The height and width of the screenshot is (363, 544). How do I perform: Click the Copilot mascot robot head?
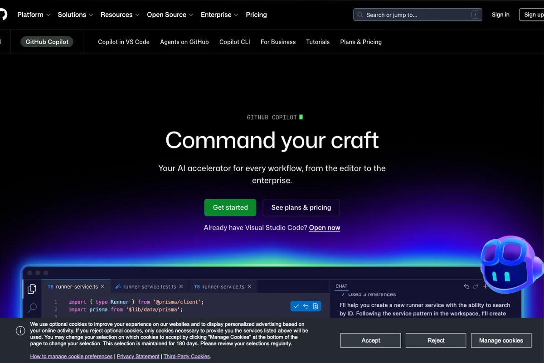pyautogui.click(x=511, y=265)
